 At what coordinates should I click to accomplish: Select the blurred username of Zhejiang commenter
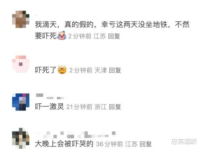pos(50,97)
